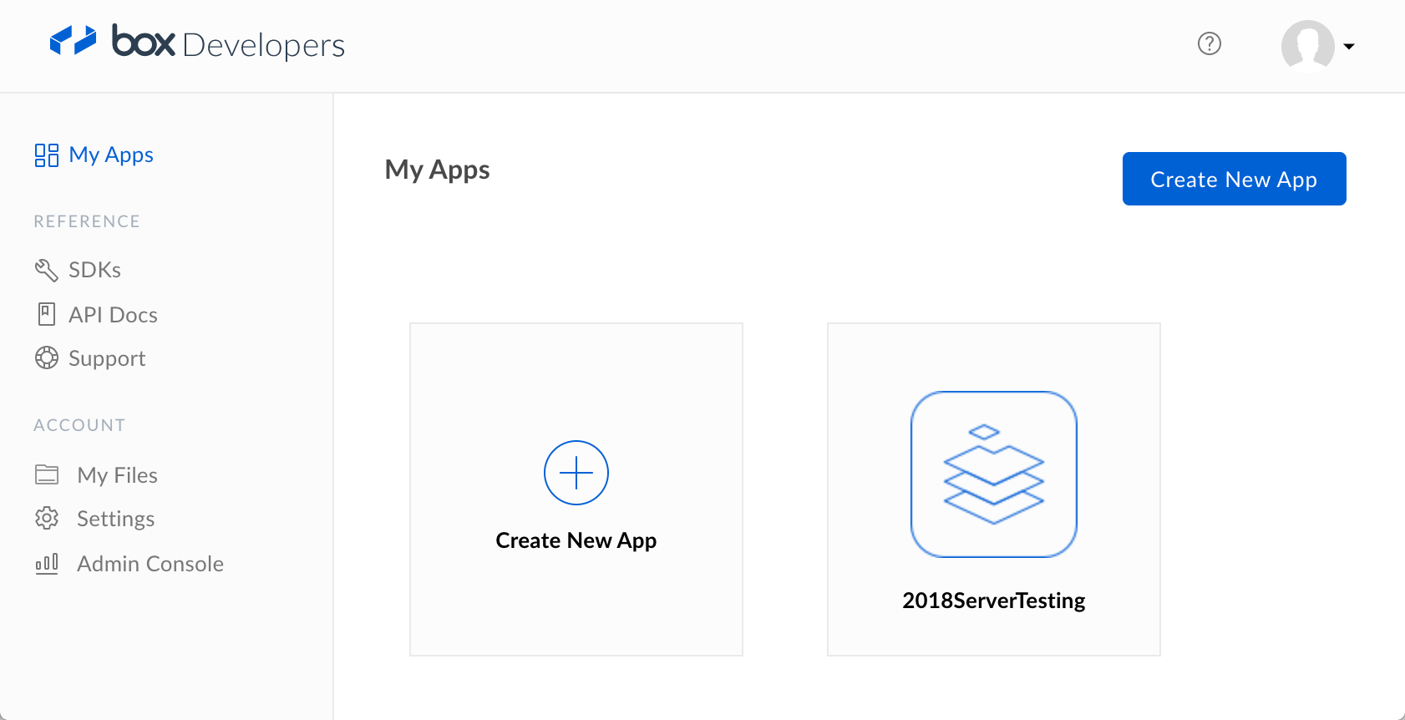Open My Apps in the sidebar
Screen dimensions: 1405x720
click(111, 155)
